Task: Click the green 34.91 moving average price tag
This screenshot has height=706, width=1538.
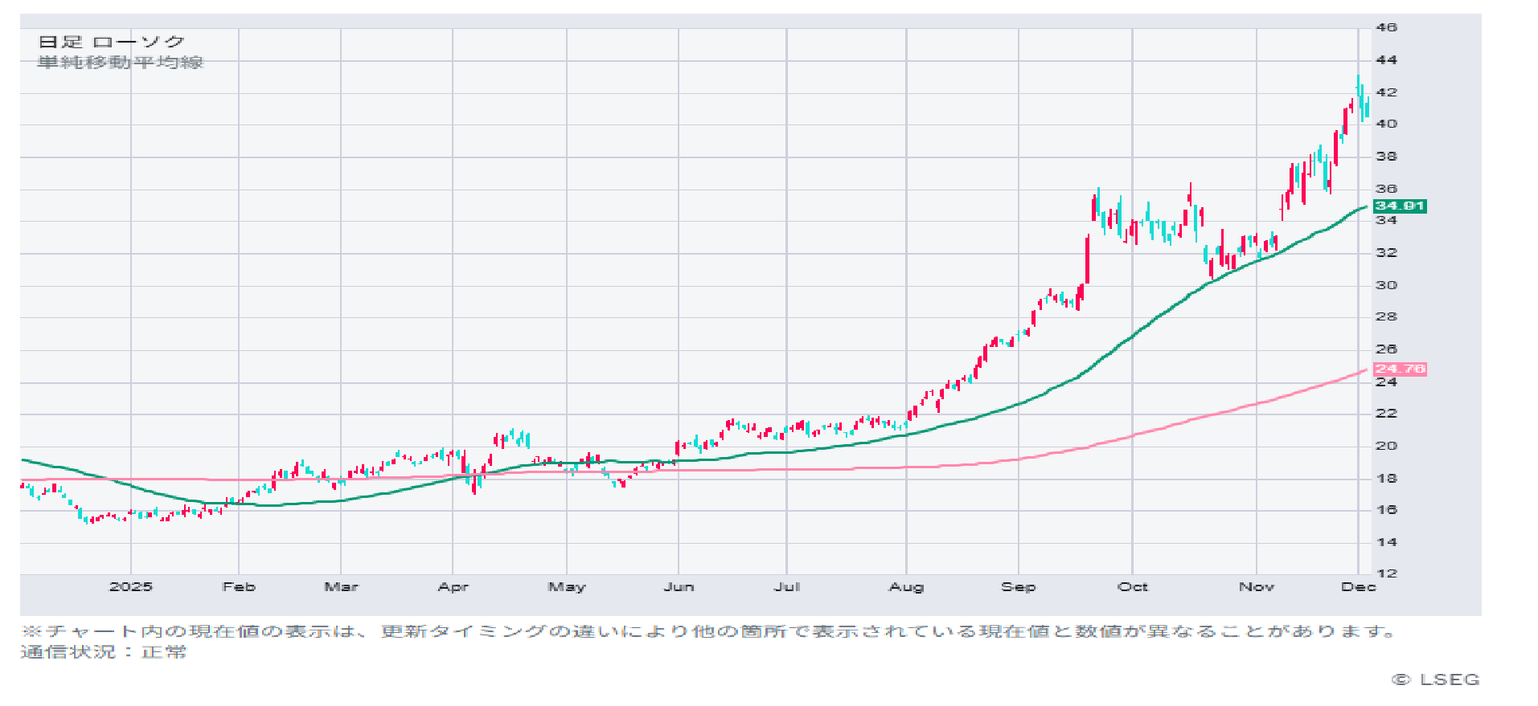Action: pos(1399,206)
